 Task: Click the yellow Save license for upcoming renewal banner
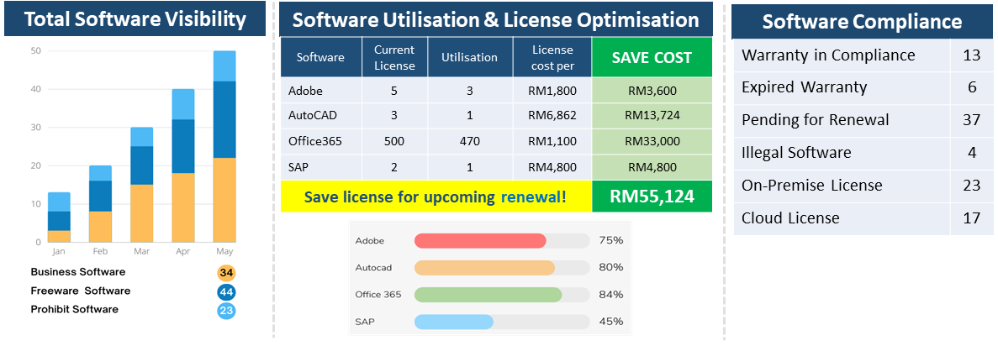tap(436, 197)
